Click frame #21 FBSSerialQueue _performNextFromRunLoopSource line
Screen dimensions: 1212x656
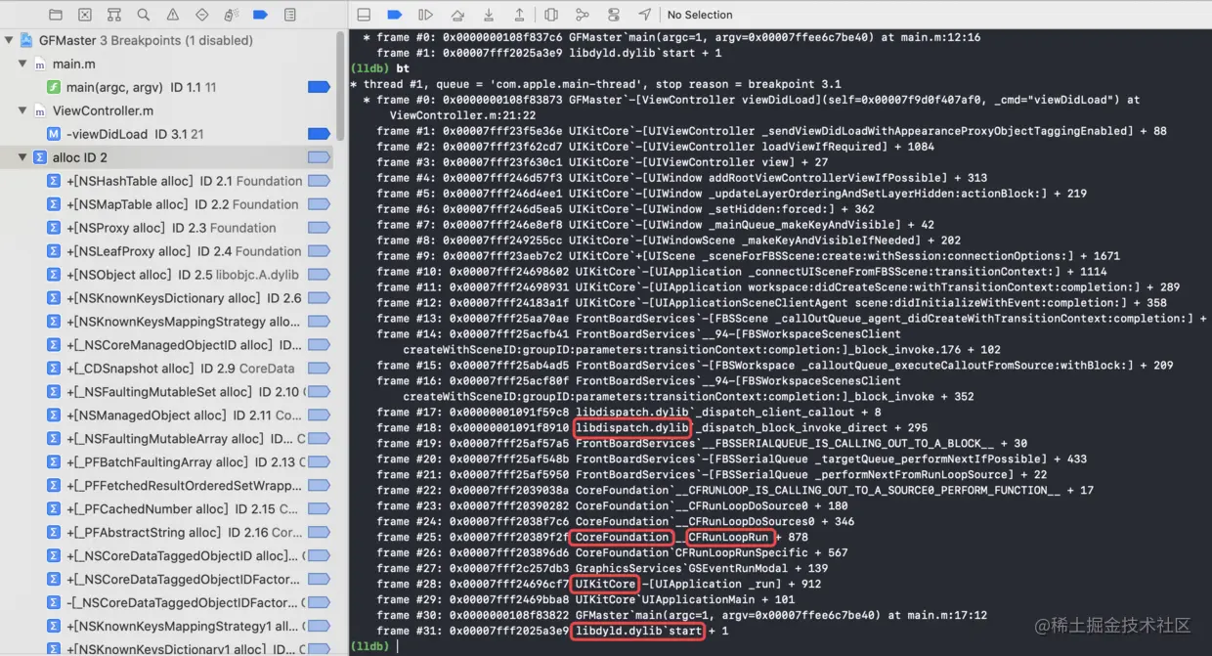pyautogui.click(x=712, y=474)
